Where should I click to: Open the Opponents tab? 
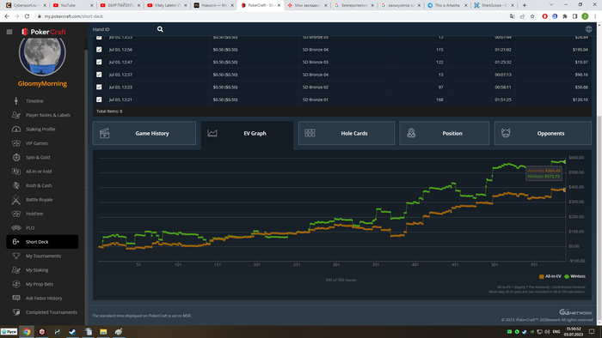(543, 133)
